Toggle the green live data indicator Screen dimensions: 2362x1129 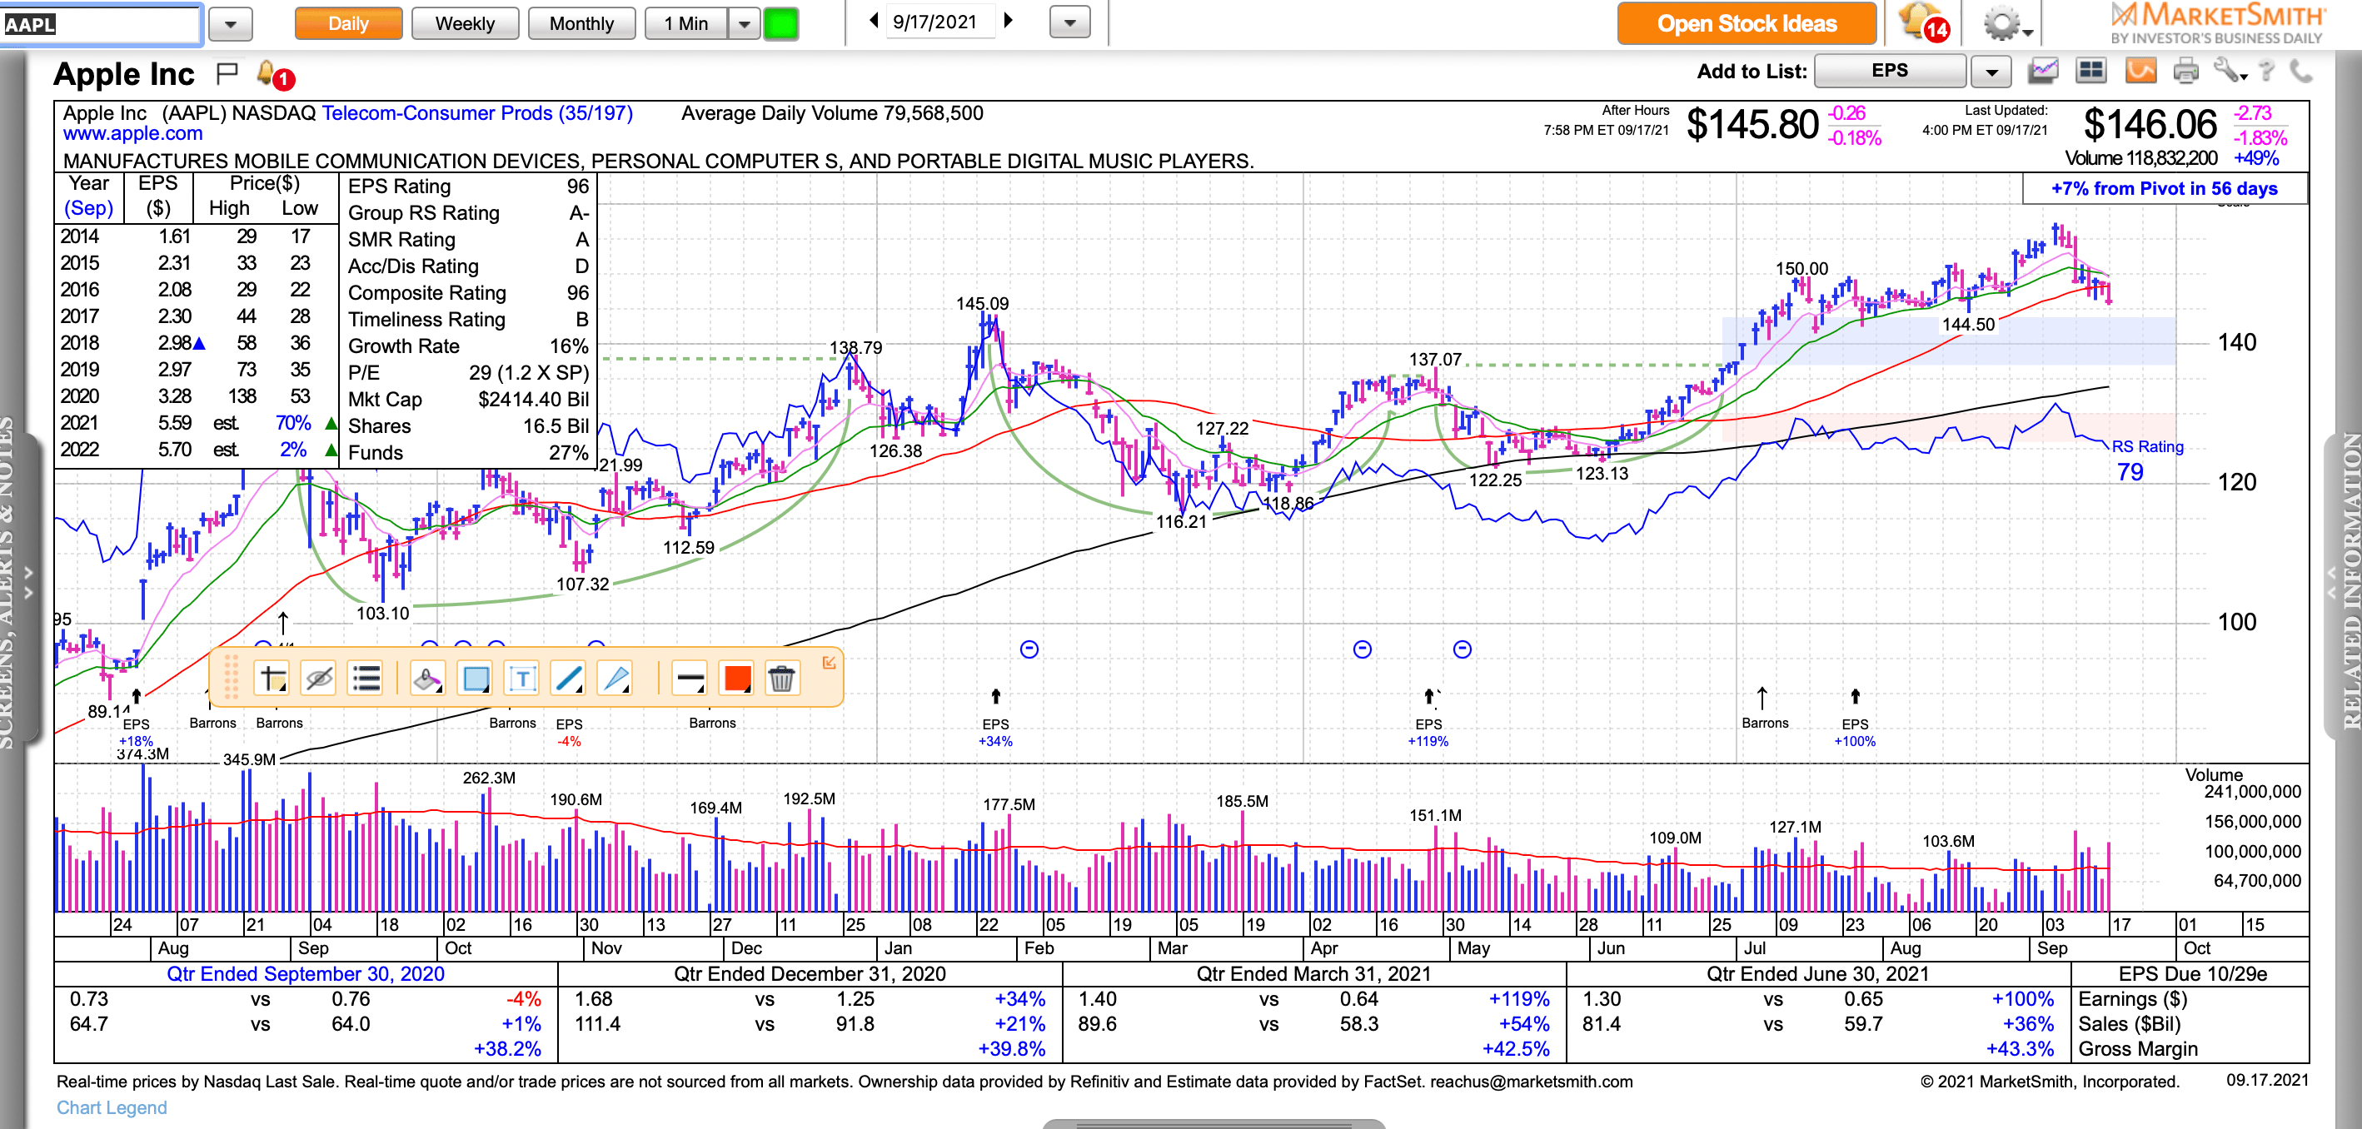(781, 24)
